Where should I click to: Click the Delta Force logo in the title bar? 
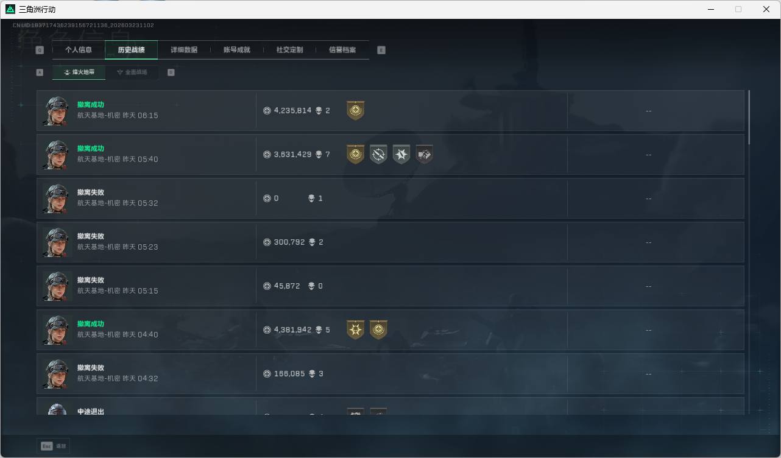point(10,9)
